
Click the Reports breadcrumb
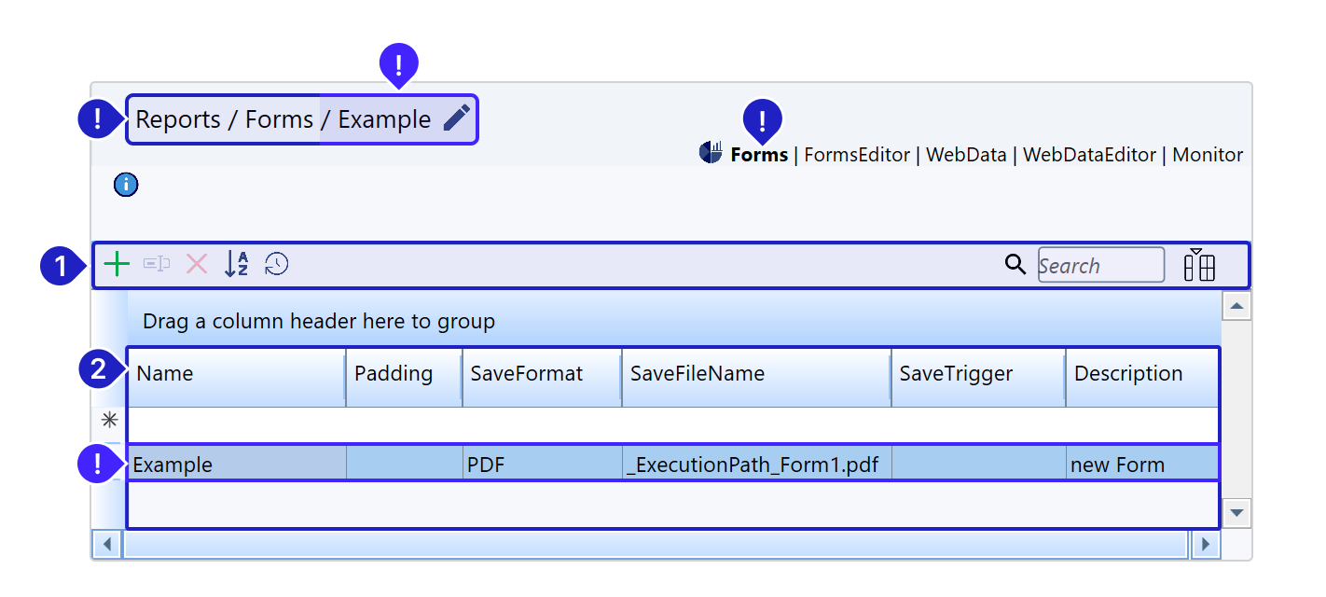(178, 119)
